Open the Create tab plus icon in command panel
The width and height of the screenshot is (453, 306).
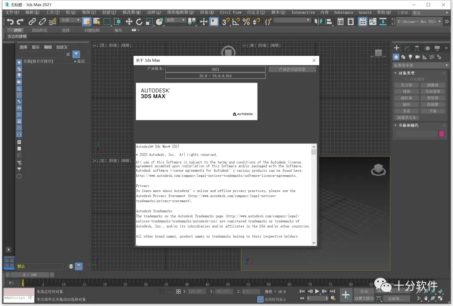point(397,48)
